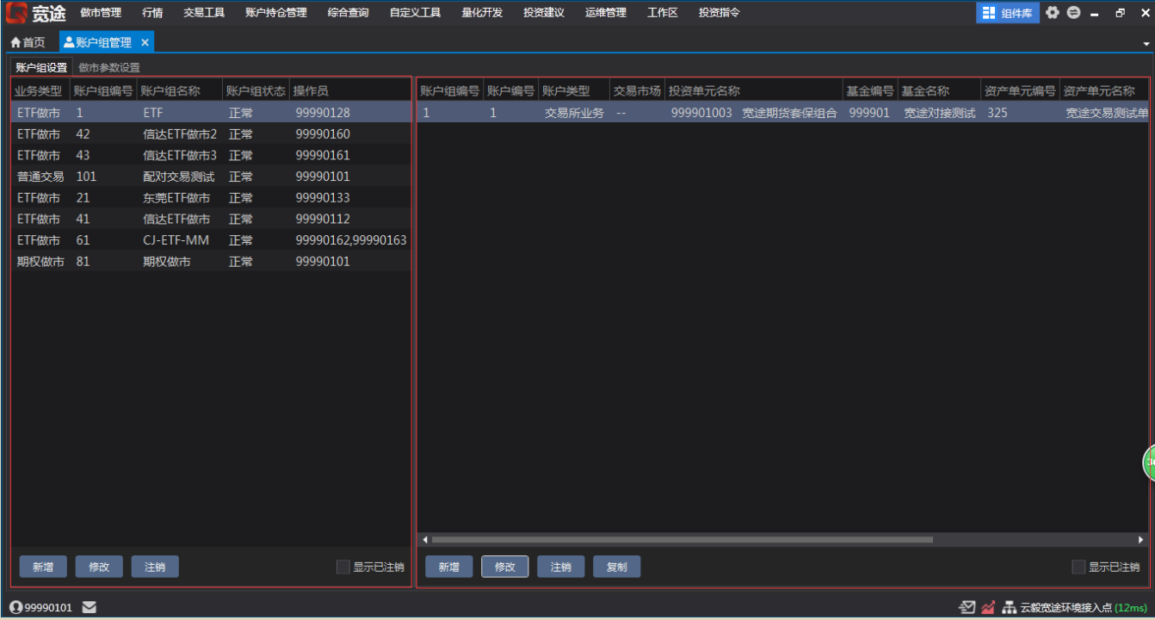Click the message notification icon at bottom right
This screenshot has width=1155, height=620.
pos(967,607)
